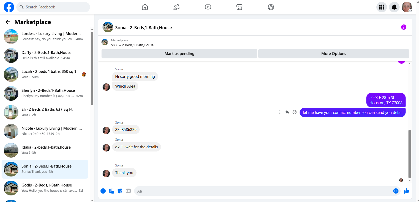Click the 'Thank you' message bubble

(124, 173)
